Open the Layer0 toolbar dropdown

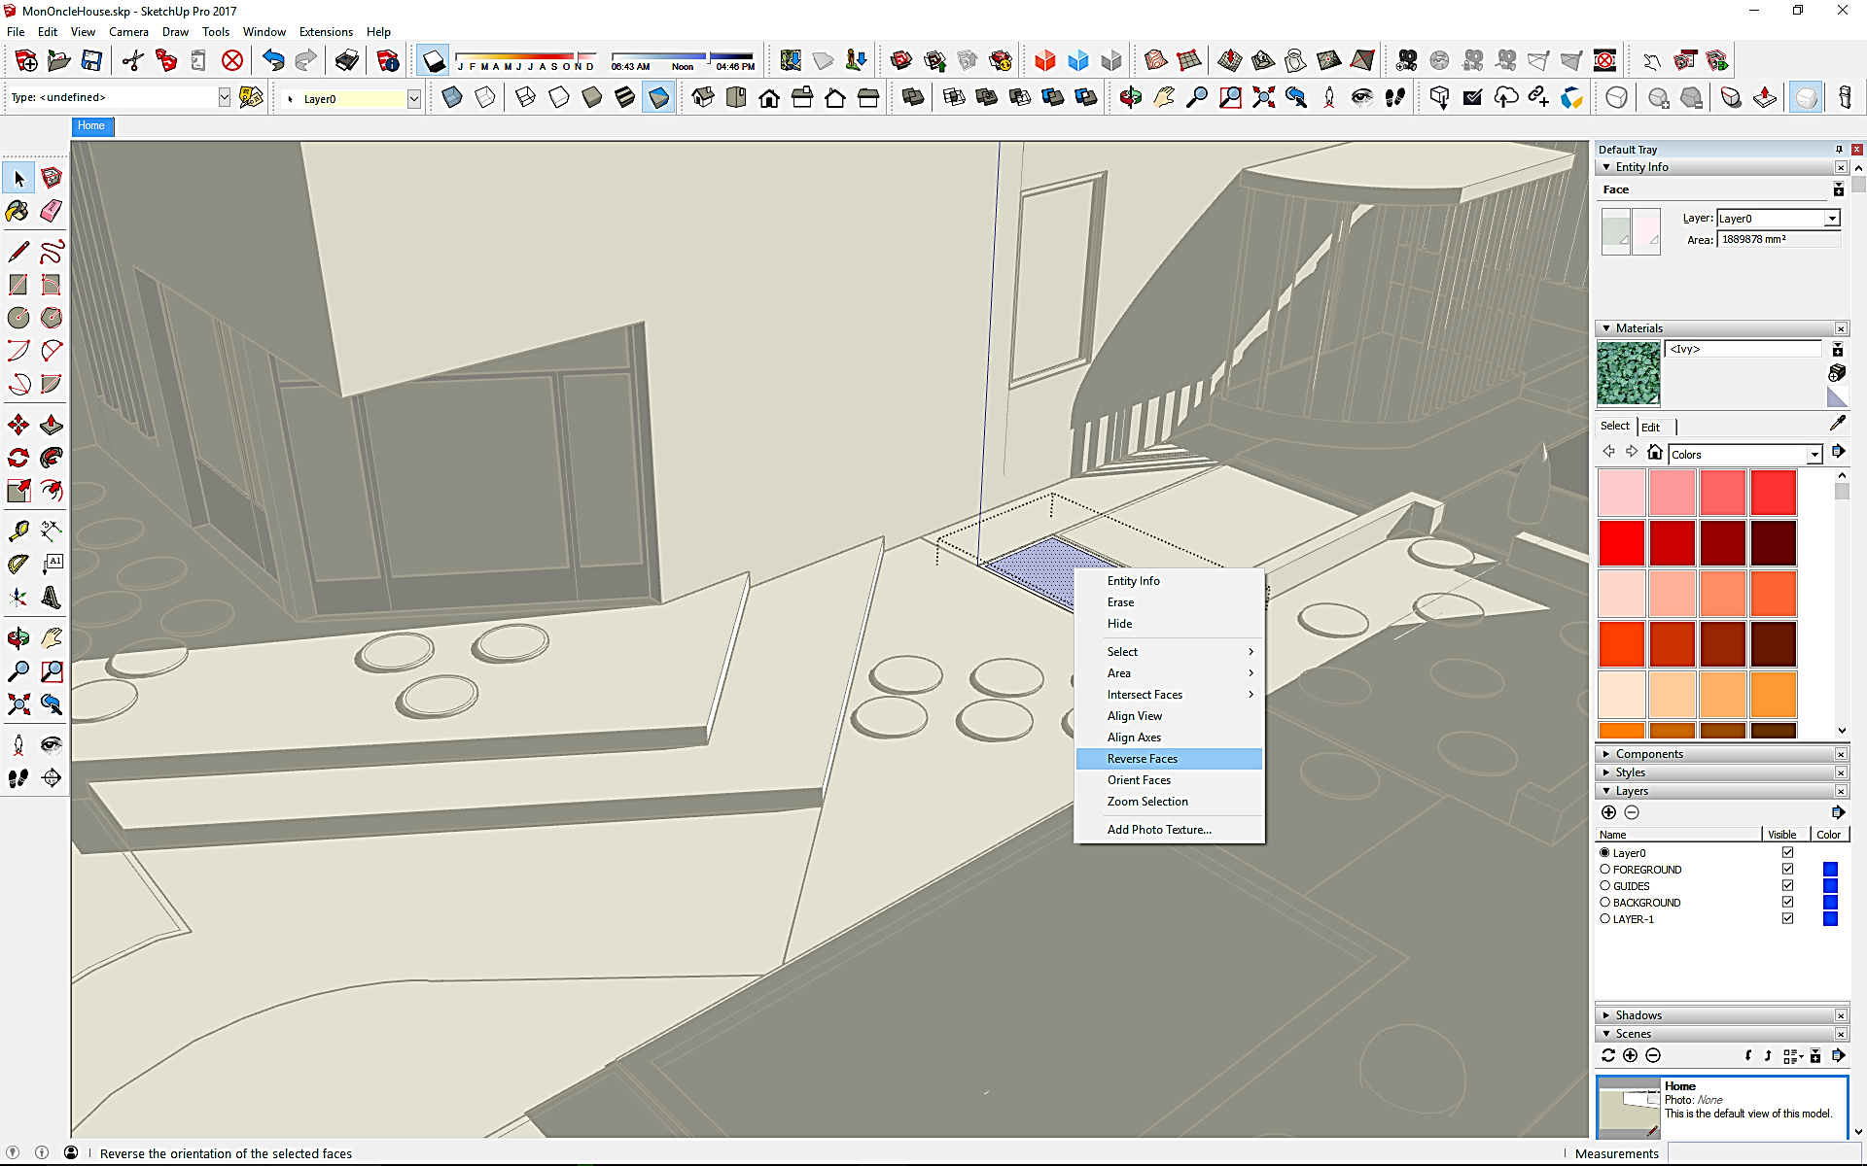tap(413, 98)
